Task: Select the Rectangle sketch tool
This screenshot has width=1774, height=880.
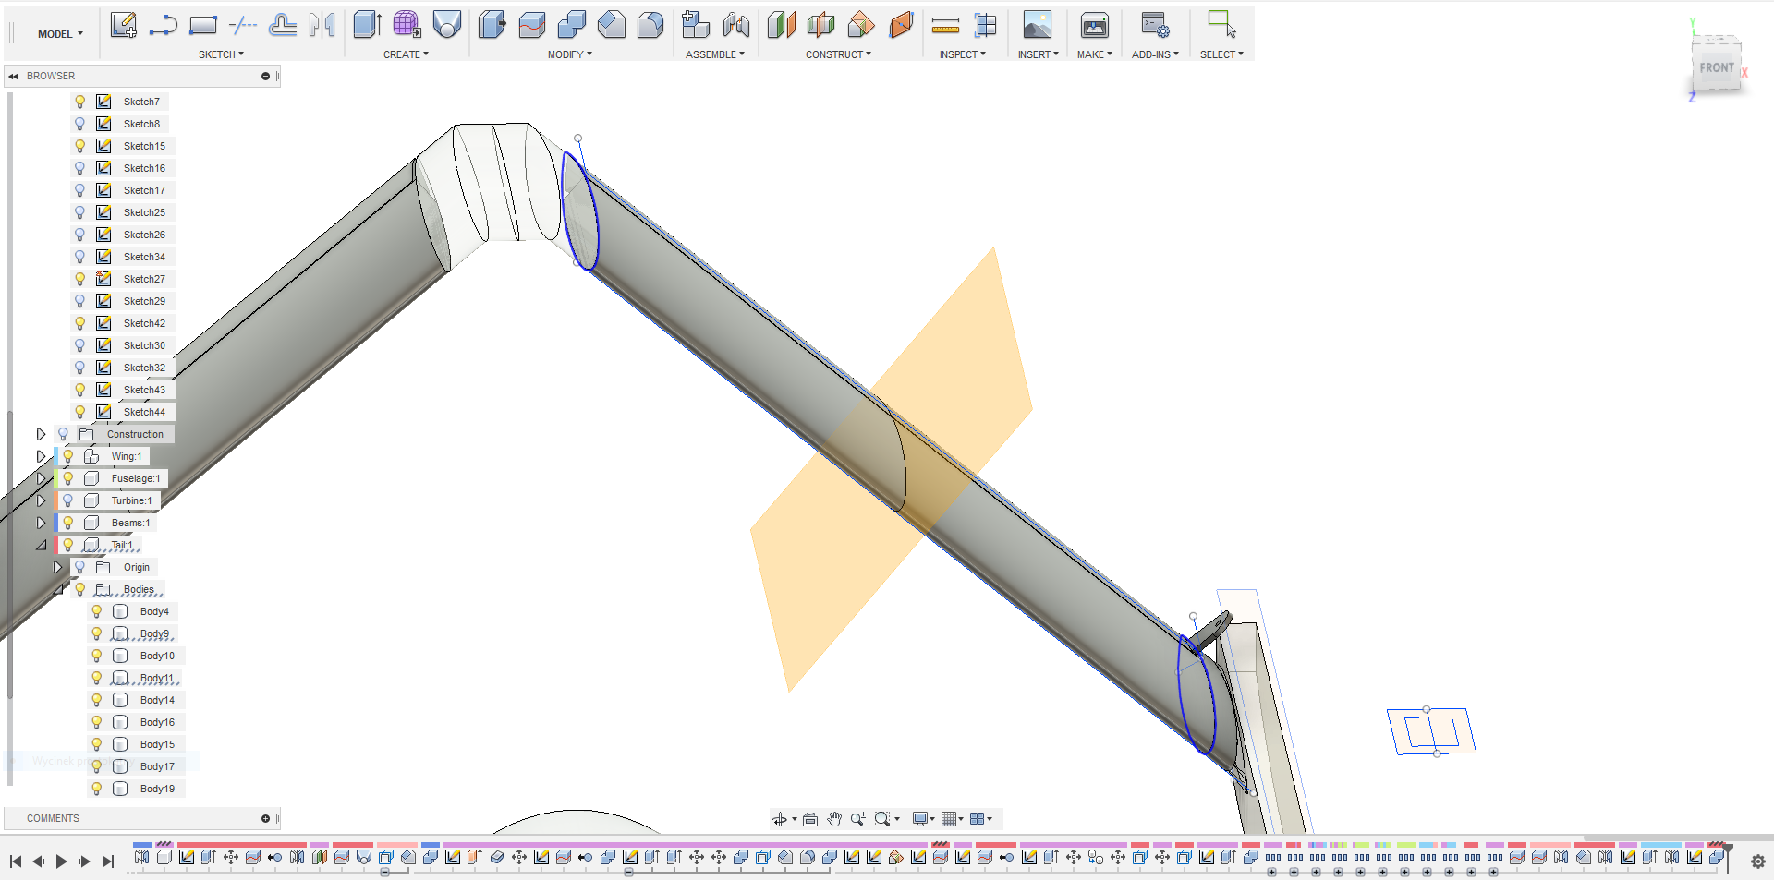Action: pyautogui.click(x=202, y=25)
